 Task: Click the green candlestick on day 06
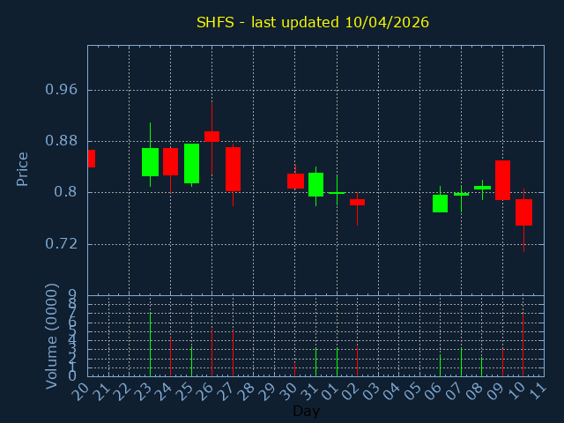(x=440, y=204)
